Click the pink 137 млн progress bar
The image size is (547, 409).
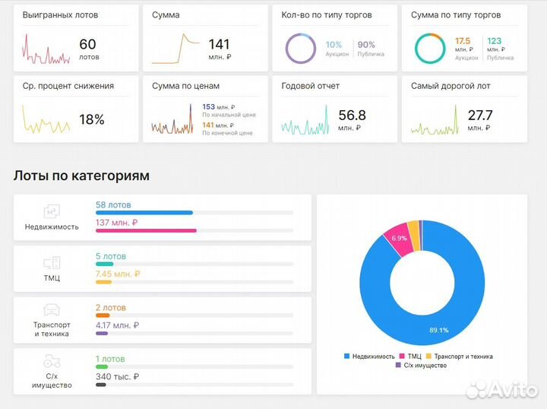tap(146, 230)
